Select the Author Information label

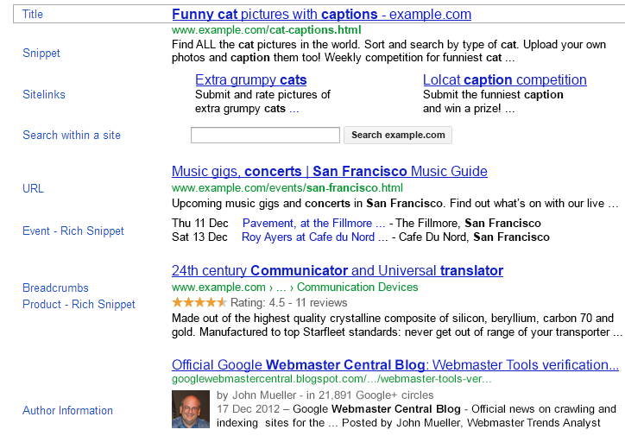coord(67,411)
